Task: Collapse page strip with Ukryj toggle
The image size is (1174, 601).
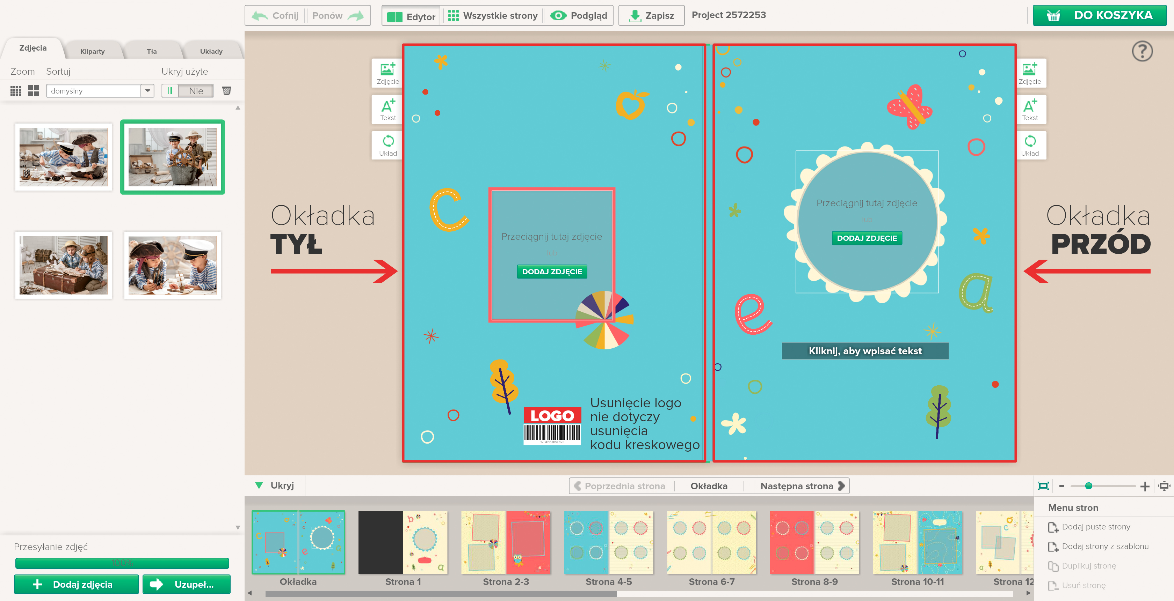Action: coord(275,485)
